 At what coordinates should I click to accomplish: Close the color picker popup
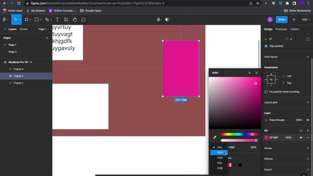(256, 73)
